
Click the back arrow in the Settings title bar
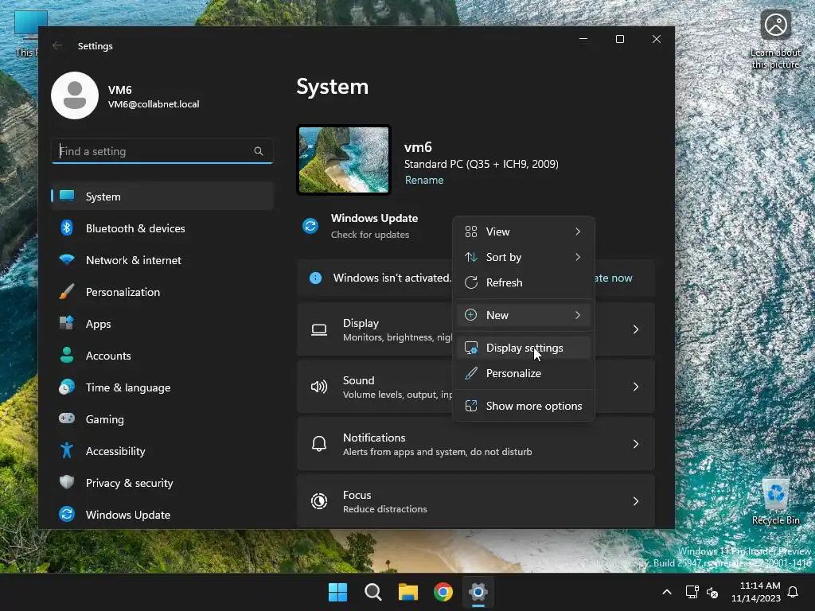click(x=57, y=45)
